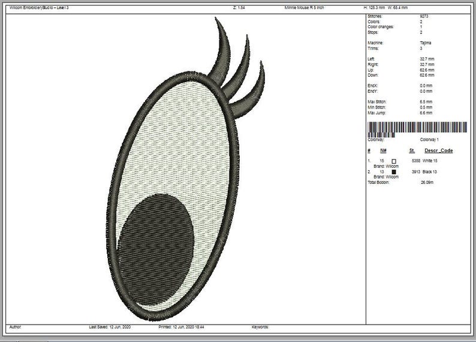This screenshot has height=342, width=476.
Task: Click the machine value 'Tajima'
Action: 426,43
